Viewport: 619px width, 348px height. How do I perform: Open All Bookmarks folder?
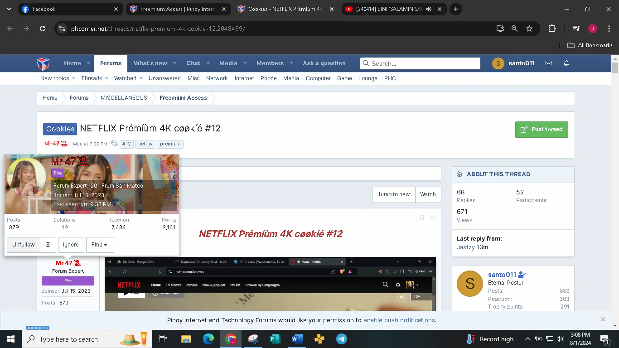[590, 45]
